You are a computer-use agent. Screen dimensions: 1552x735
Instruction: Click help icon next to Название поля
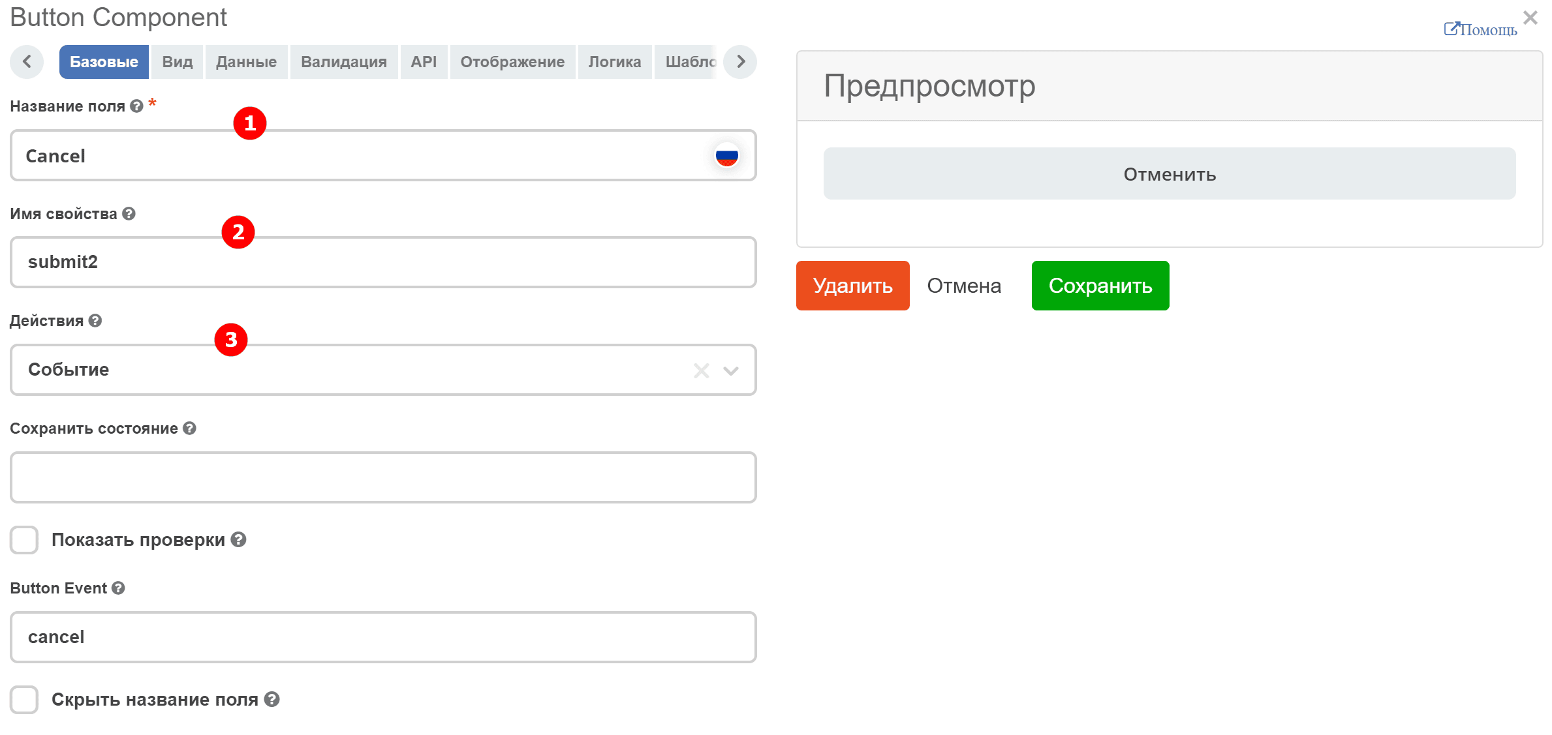136,106
